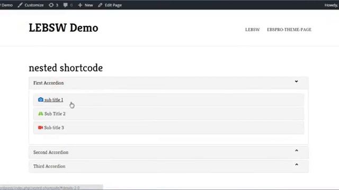
Task: Click the Demo site name in admin bar
Action: [x=6, y=5]
